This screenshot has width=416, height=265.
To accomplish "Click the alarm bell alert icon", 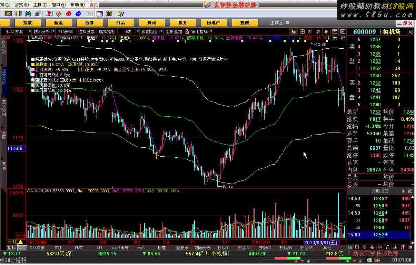I will tap(38, 14).
